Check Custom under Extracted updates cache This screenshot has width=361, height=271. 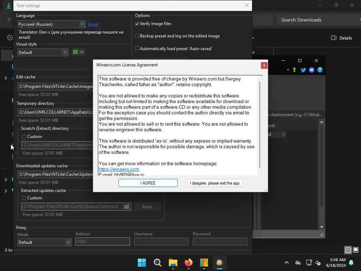click(x=24, y=198)
